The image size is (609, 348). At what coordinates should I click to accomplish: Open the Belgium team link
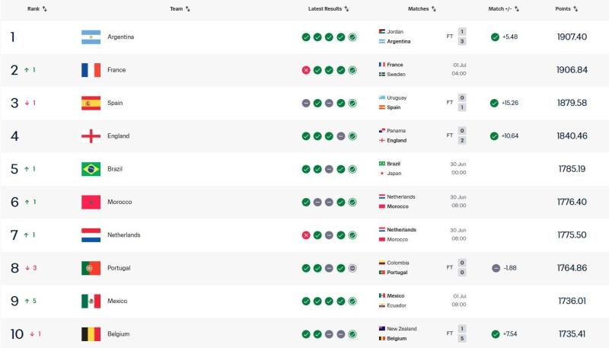pyautogui.click(x=119, y=334)
